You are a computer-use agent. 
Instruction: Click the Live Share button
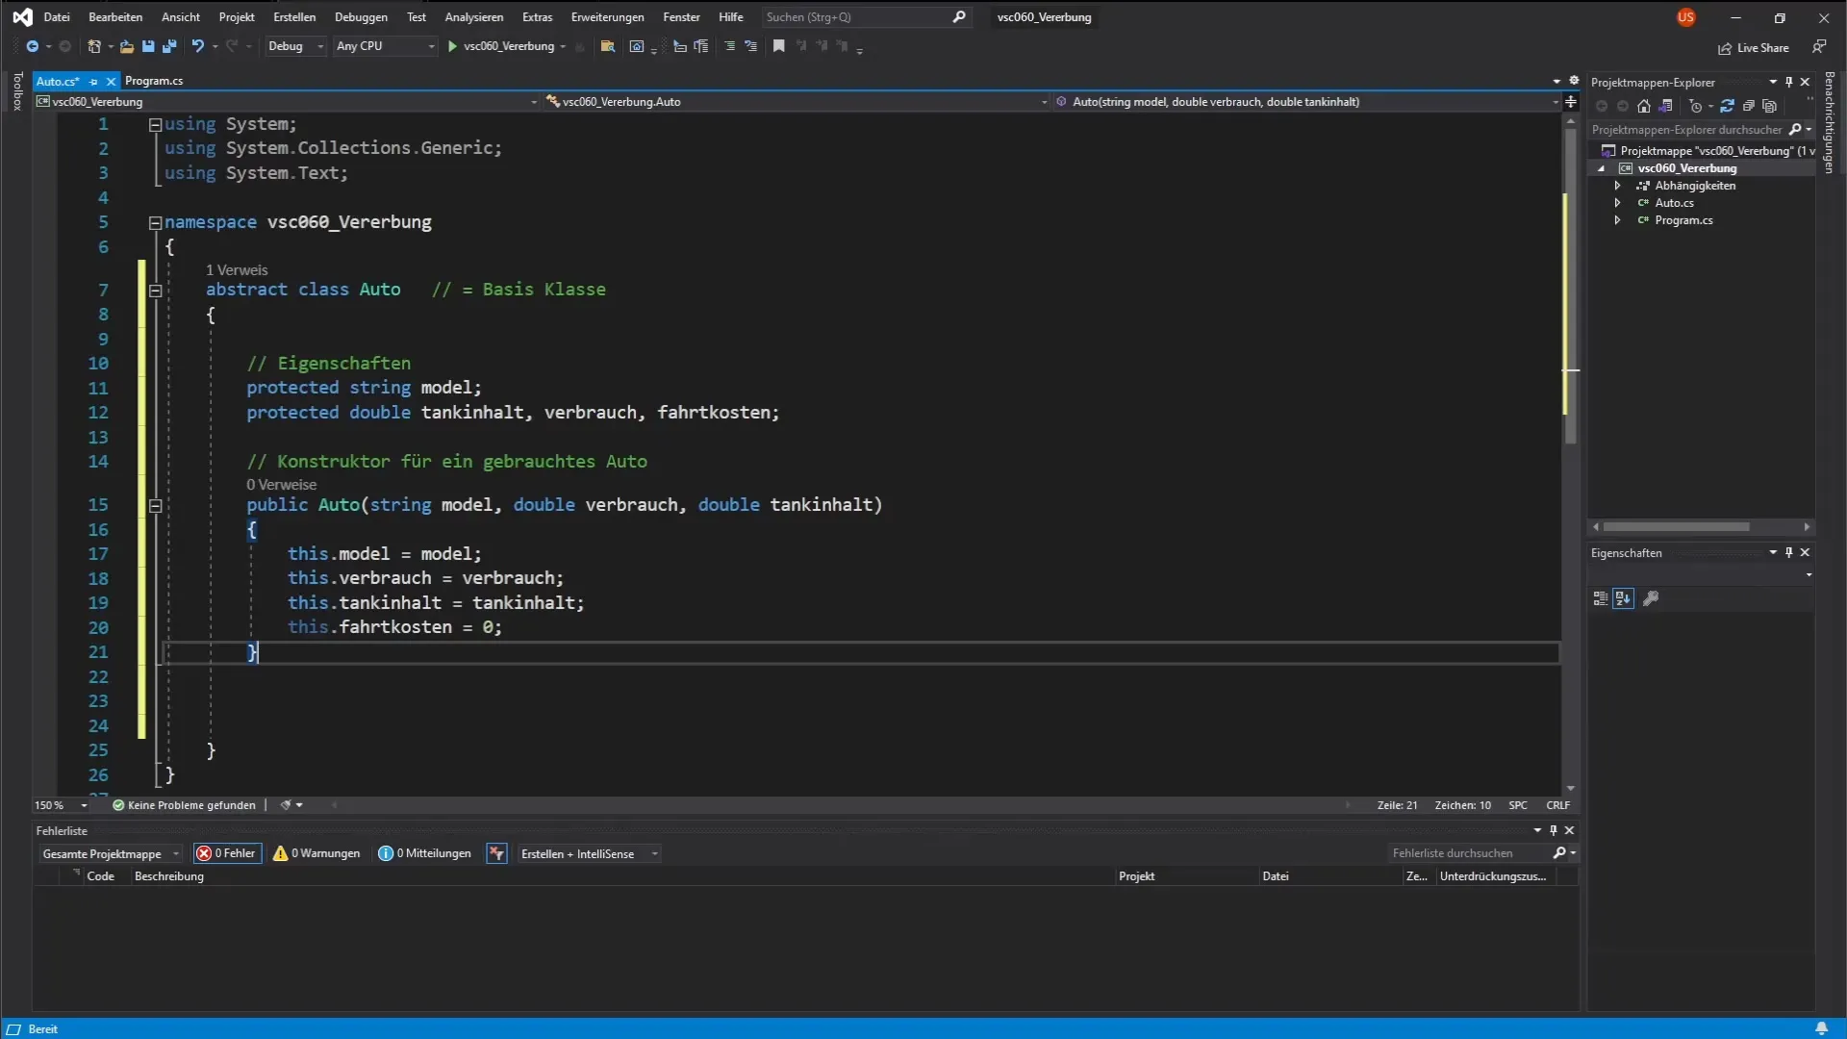tap(1754, 47)
